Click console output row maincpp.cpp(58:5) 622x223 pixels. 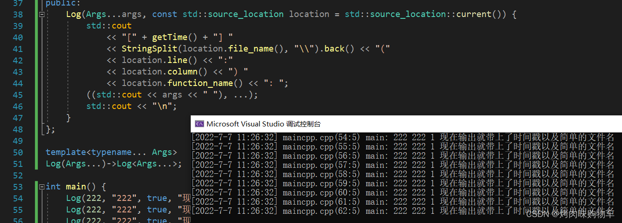(x=403, y=174)
